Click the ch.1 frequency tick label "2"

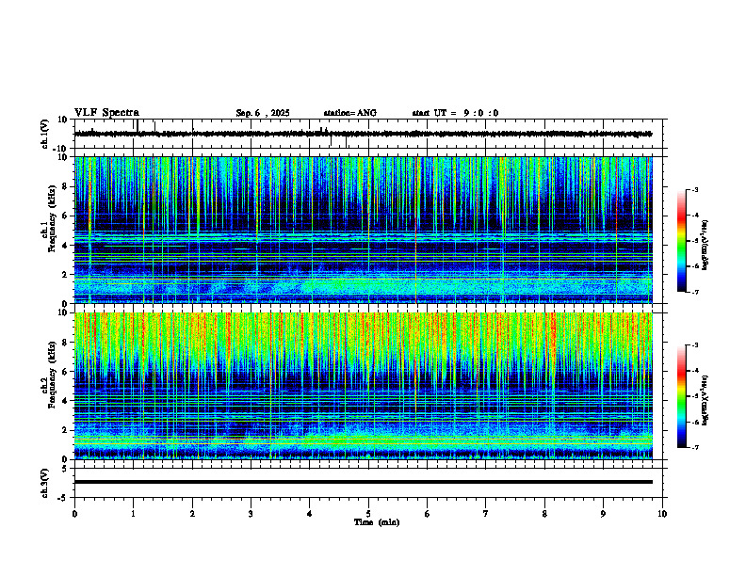tap(65, 275)
